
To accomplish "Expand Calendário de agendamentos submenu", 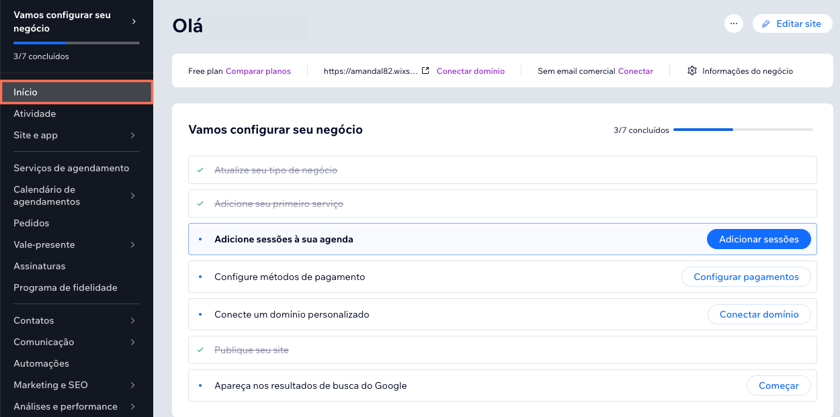I will (133, 195).
